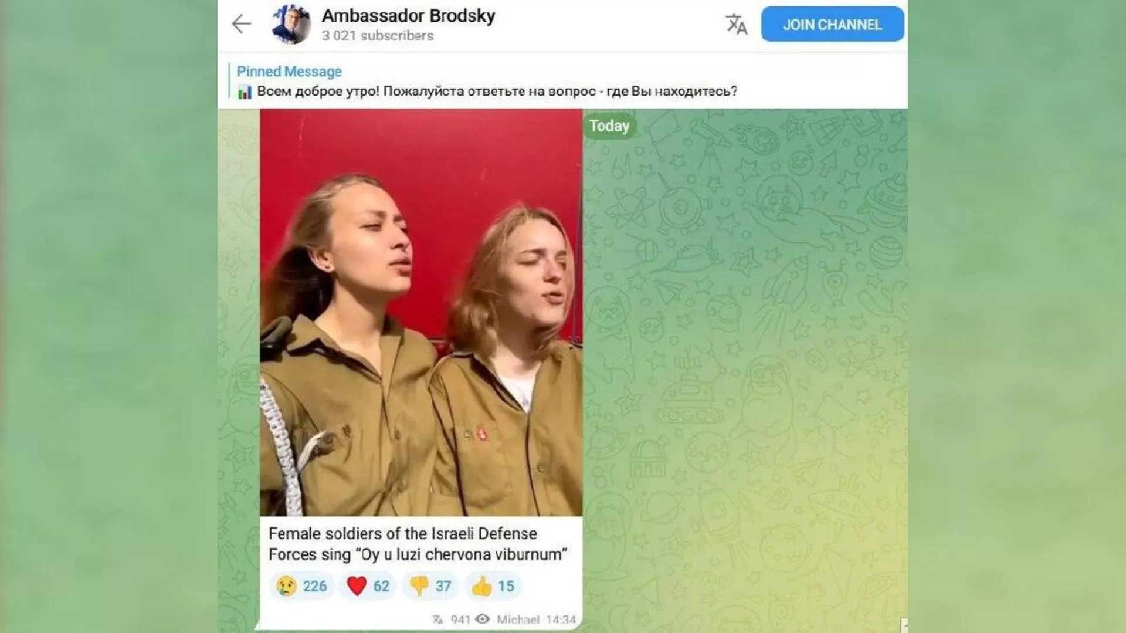React with the thumbs up emoji
Image resolution: width=1126 pixels, height=633 pixels.
[492, 586]
